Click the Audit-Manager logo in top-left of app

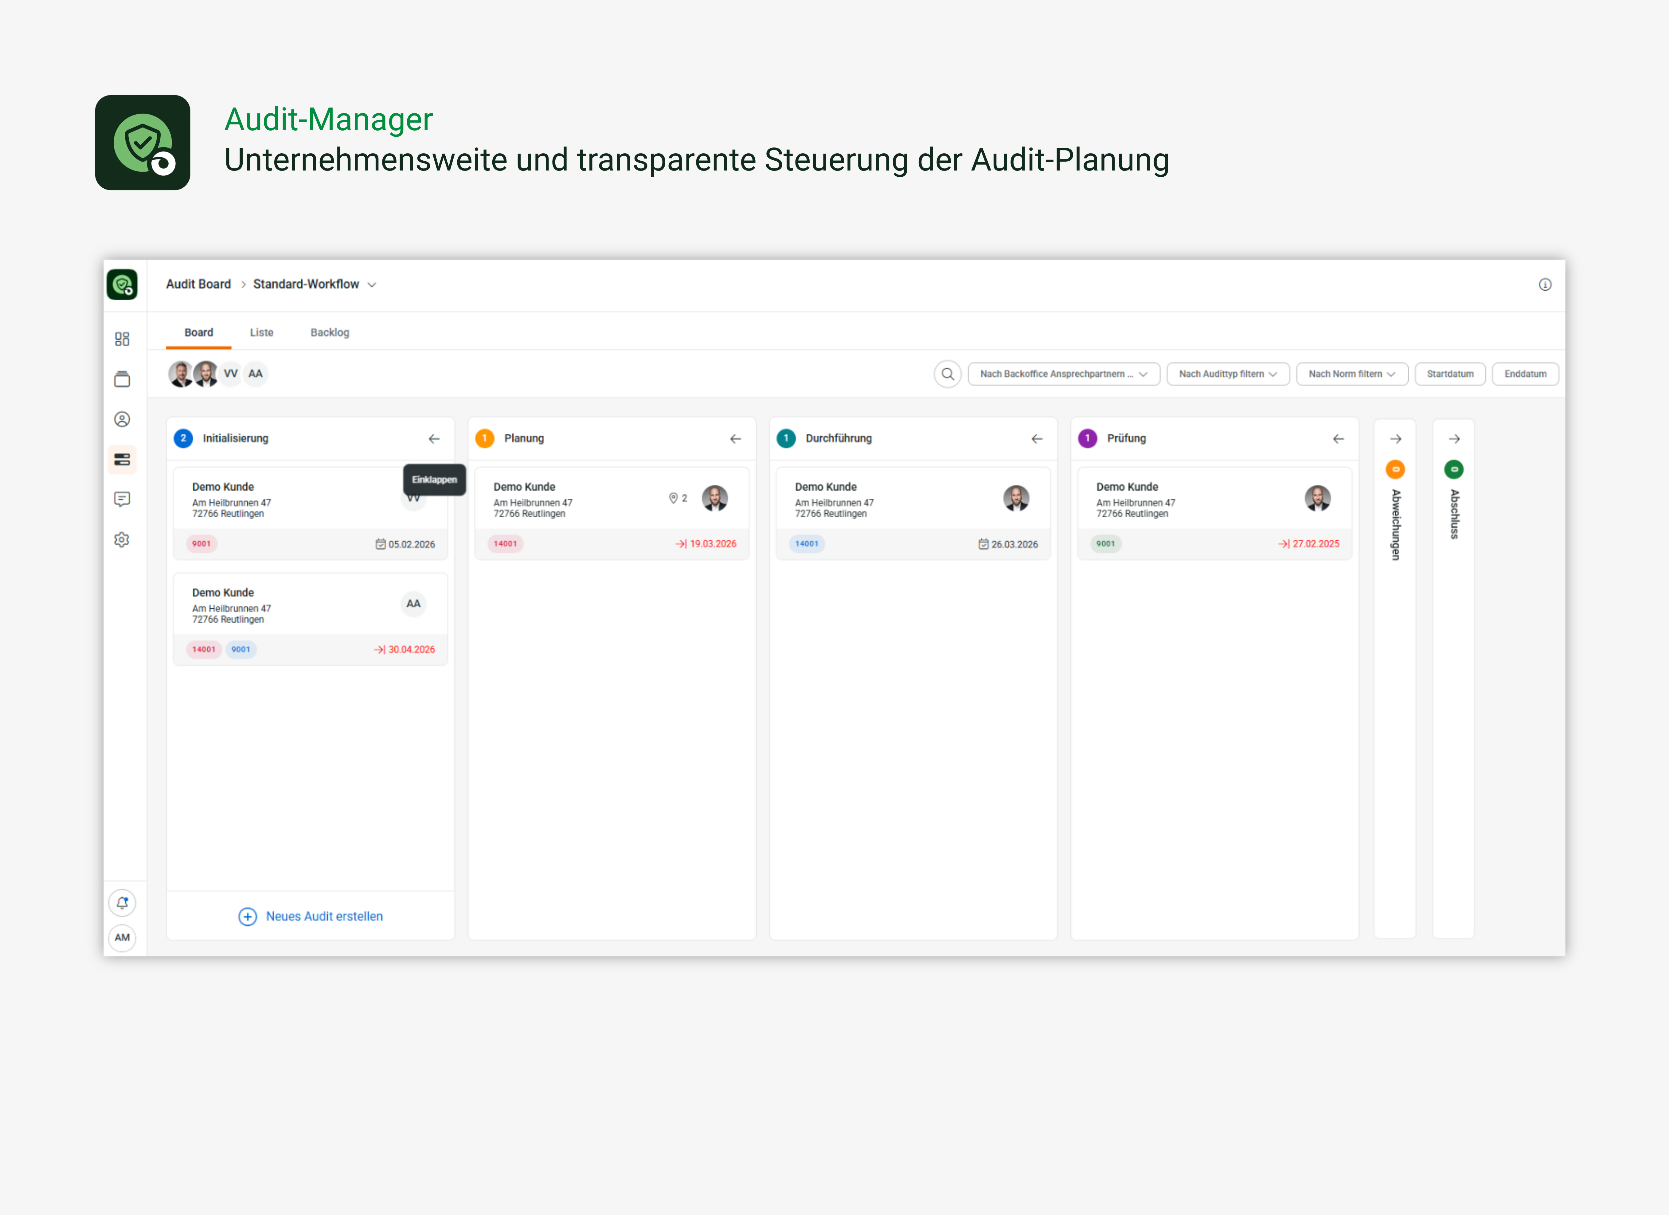[122, 284]
